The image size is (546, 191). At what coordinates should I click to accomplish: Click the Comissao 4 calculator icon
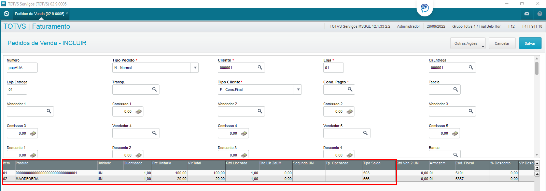coord(244,133)
